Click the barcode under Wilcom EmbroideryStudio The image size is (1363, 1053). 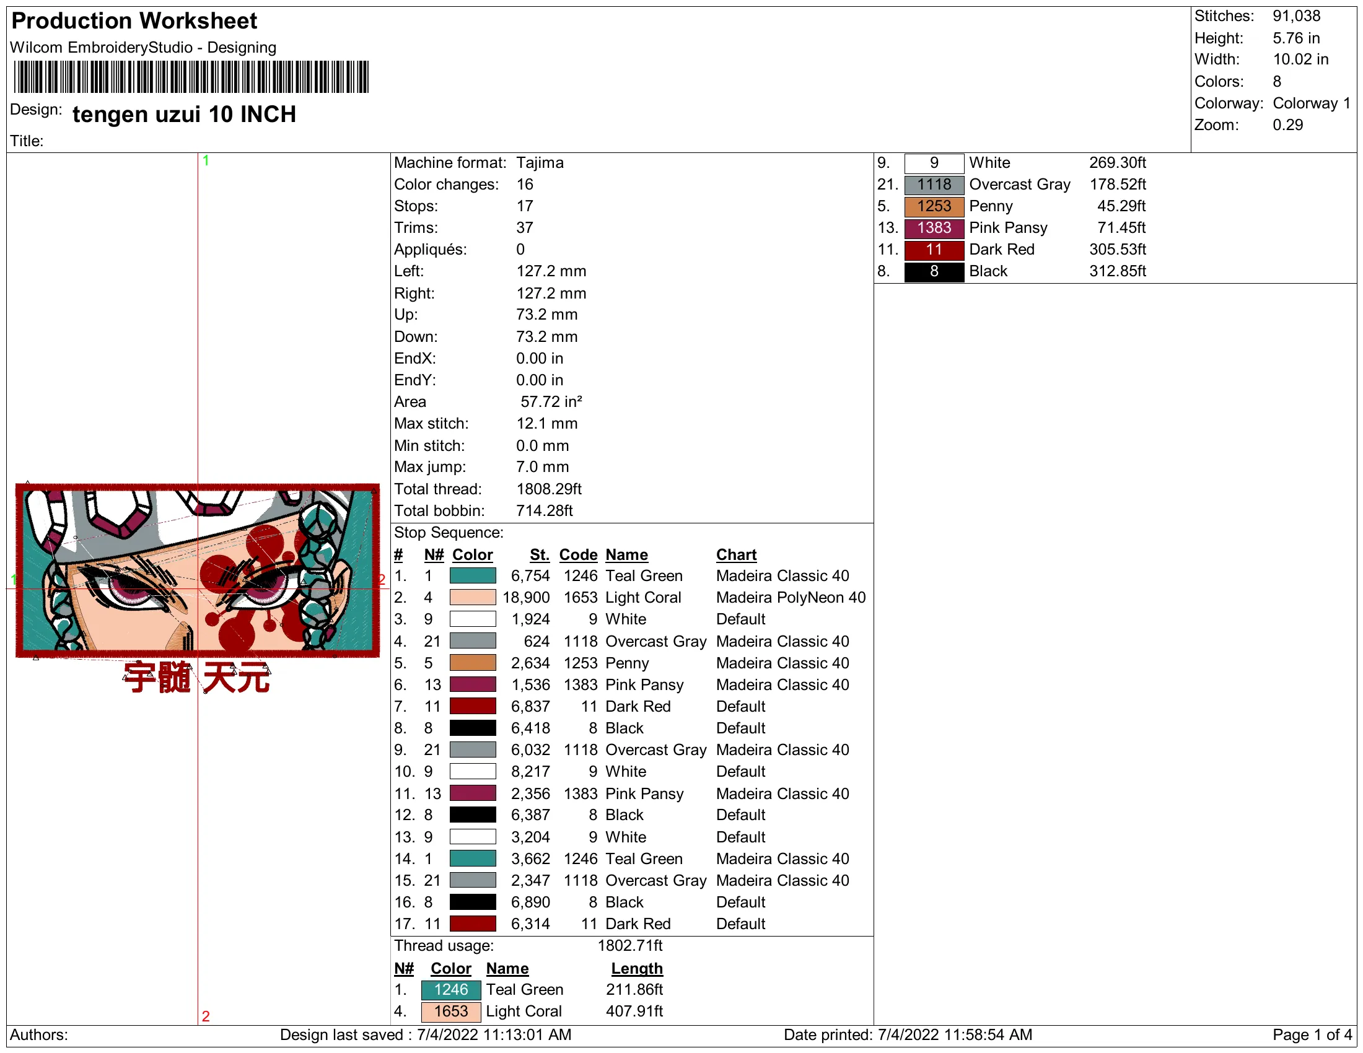pos(191,77)
